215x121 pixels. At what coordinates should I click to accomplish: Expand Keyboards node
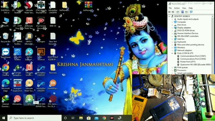(x=172, y=42)
